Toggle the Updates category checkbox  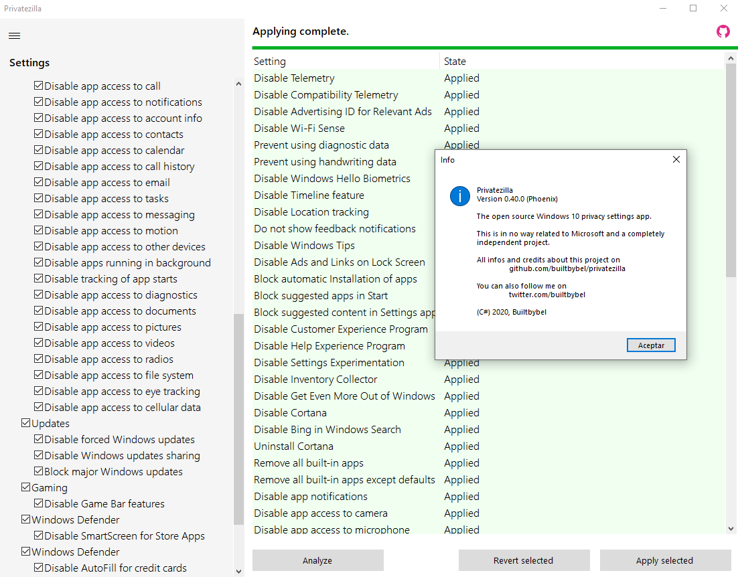tap(26, 423)
